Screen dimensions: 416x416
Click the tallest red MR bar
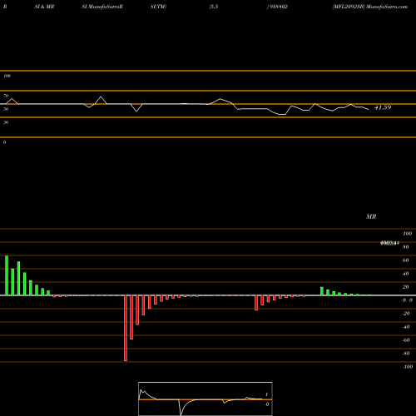[126, 328]
